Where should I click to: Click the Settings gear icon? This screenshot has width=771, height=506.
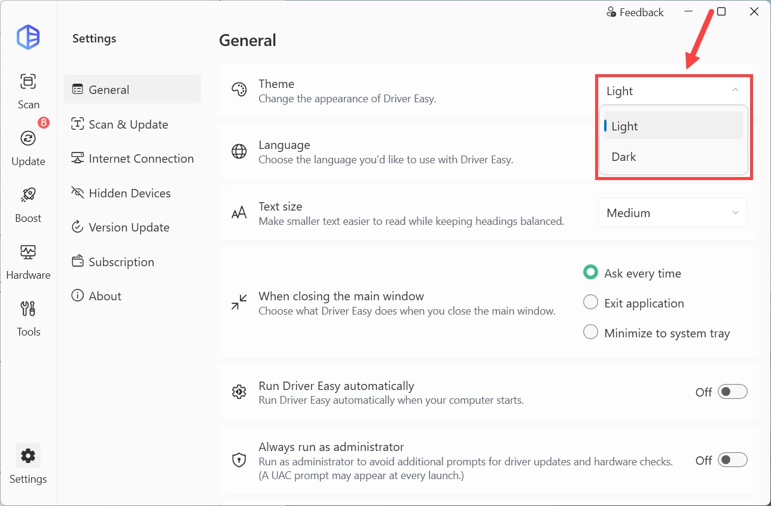pos(28,456)
